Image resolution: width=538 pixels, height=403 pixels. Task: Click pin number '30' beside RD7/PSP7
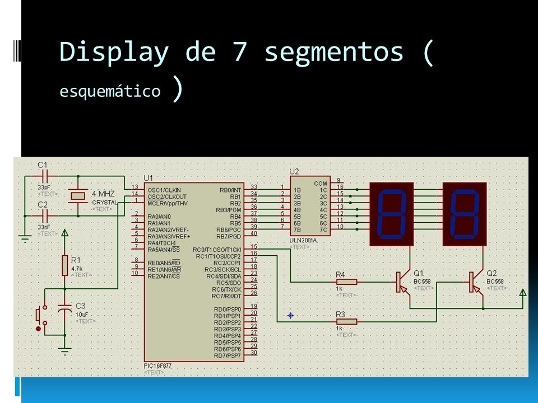(253, 352)
